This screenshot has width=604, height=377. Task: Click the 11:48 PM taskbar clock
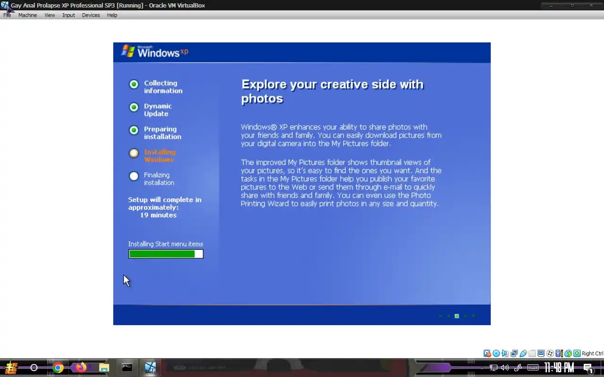(559, 368)
